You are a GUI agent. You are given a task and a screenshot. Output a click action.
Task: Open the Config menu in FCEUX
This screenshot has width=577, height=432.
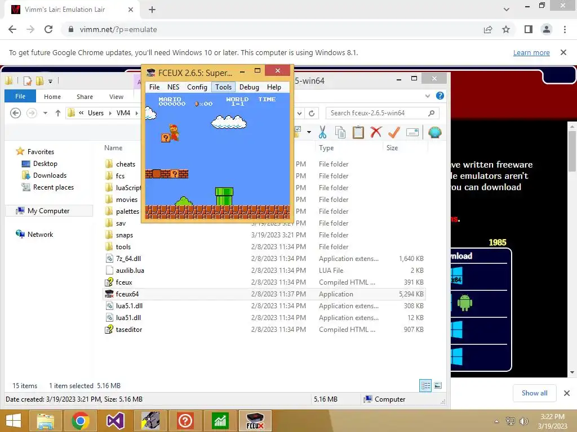(197, 87)
